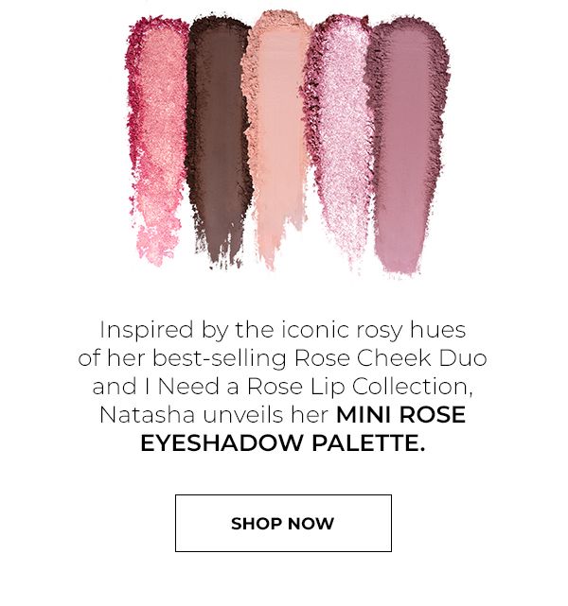
Task: Click the word Inspired in the text
Action: point(146,331)
